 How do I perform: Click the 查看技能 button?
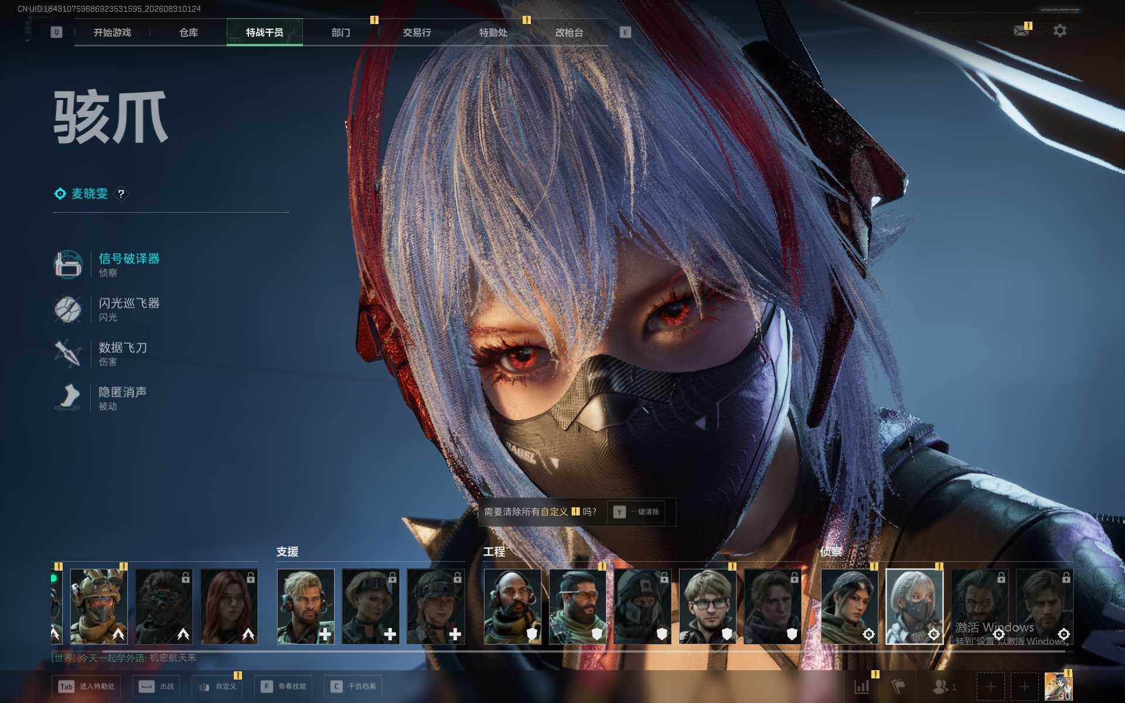tap(284, 687)
